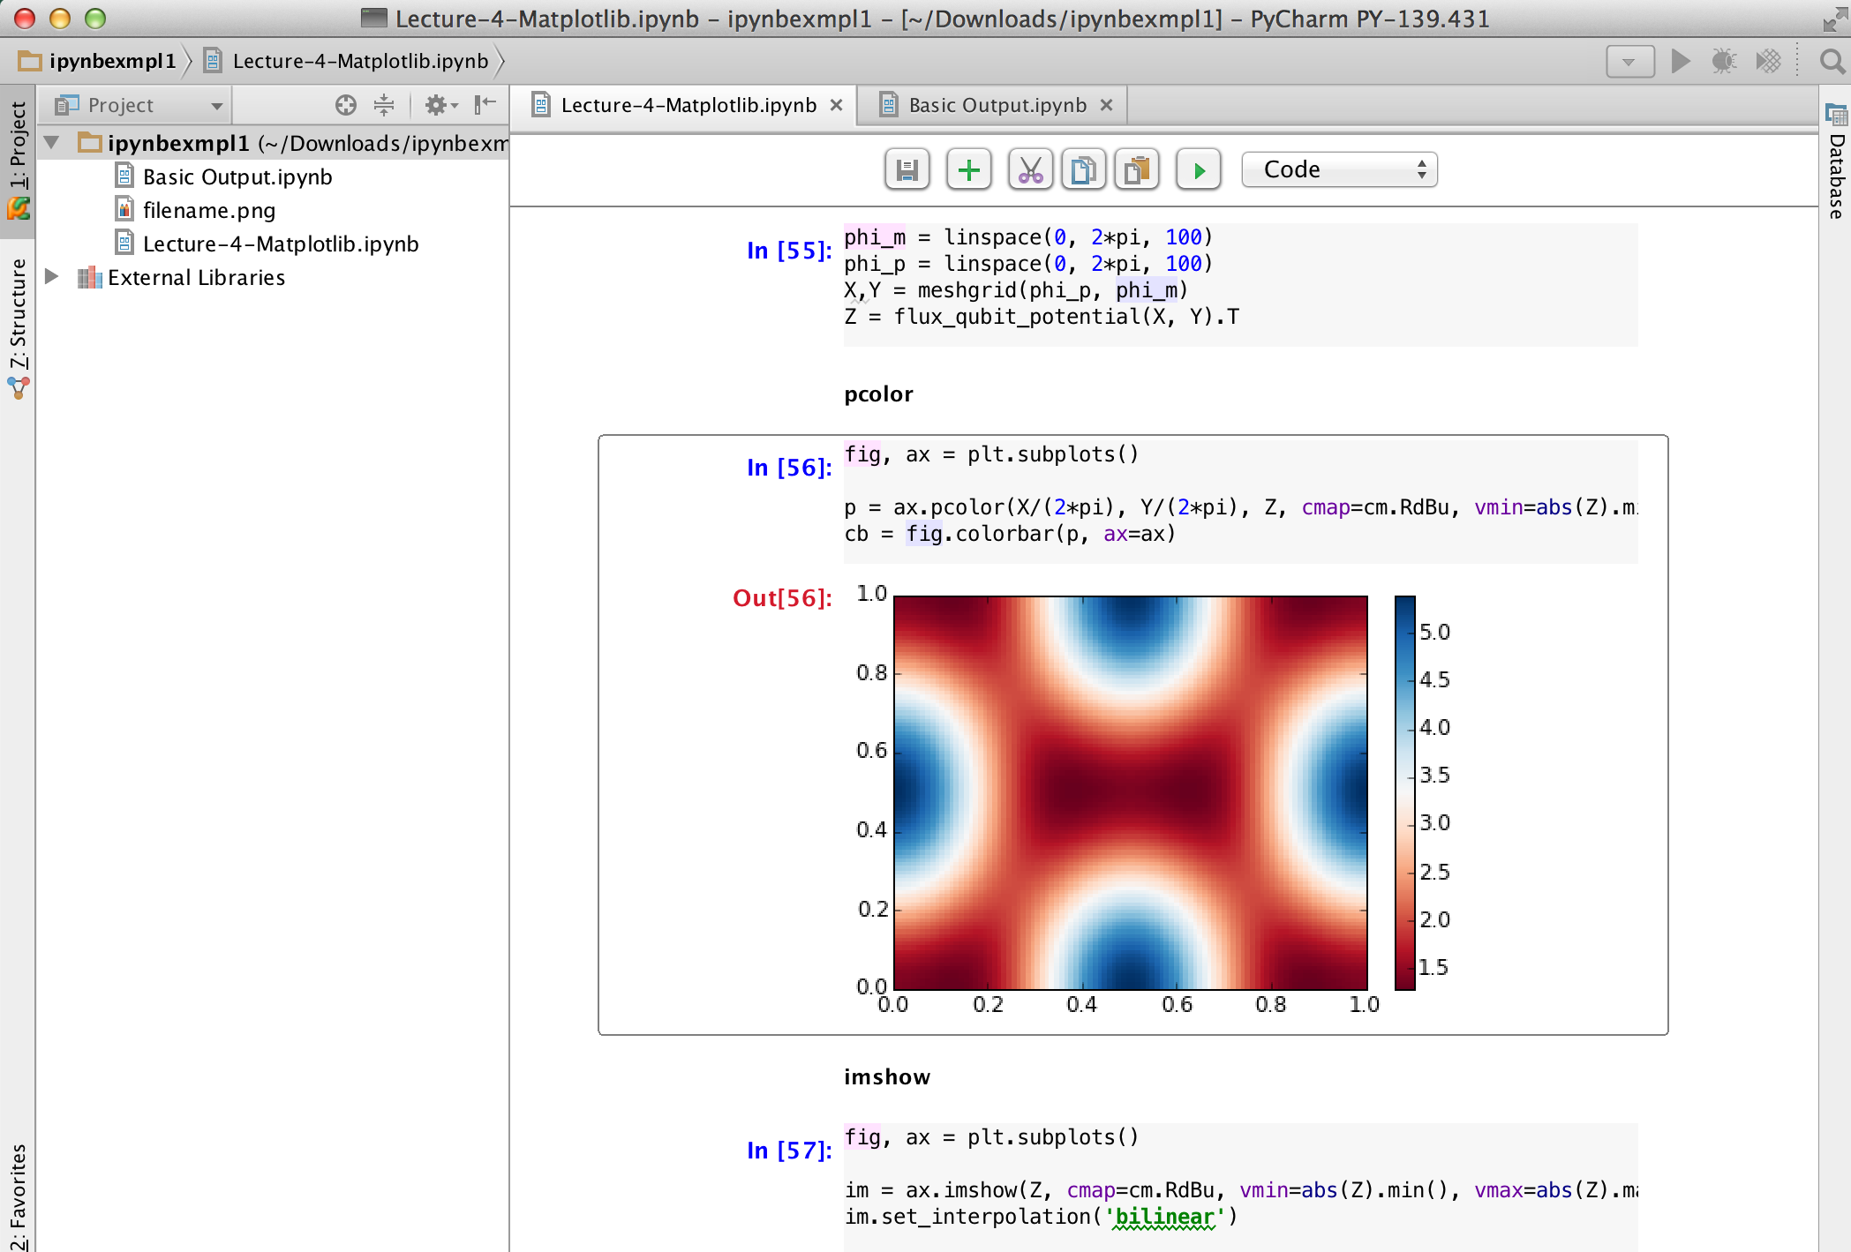Screen dimensions: 1851x1252
Task: Click the pcolor markdown heading
Action: [878, 394]
